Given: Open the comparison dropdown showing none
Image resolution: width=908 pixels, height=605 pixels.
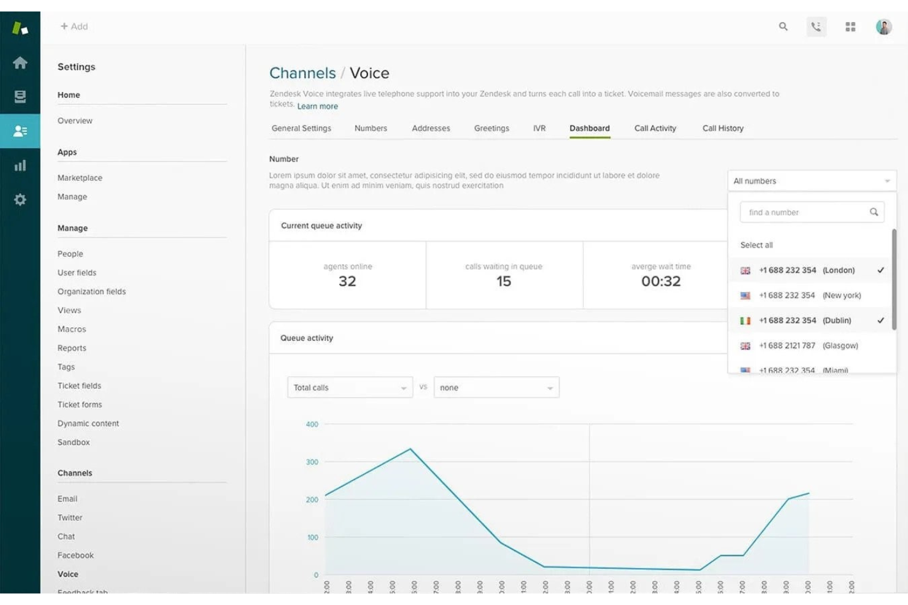Looking at the screenshot, I should tap(496, 387).
